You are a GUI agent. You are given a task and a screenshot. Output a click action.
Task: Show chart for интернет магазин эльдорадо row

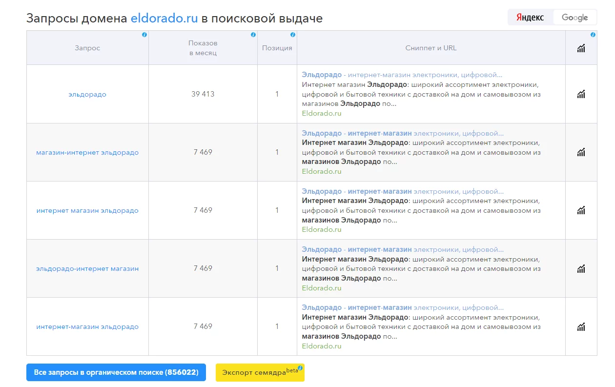(x=581, y=210)
